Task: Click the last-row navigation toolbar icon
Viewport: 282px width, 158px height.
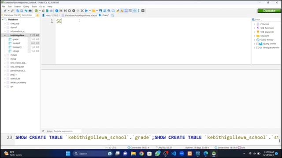Action: (65, 11)
